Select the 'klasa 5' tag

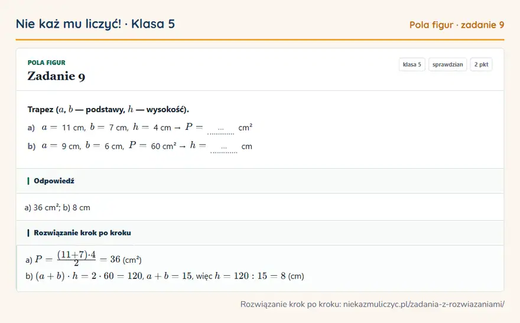(412, 64)
